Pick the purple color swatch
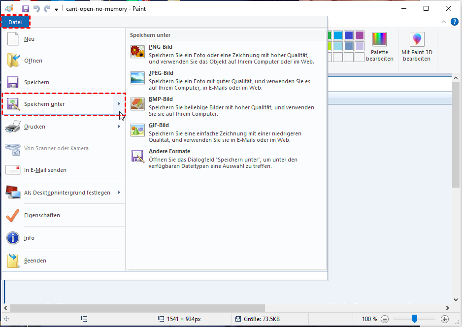462x327 pixels. [360, 35]
